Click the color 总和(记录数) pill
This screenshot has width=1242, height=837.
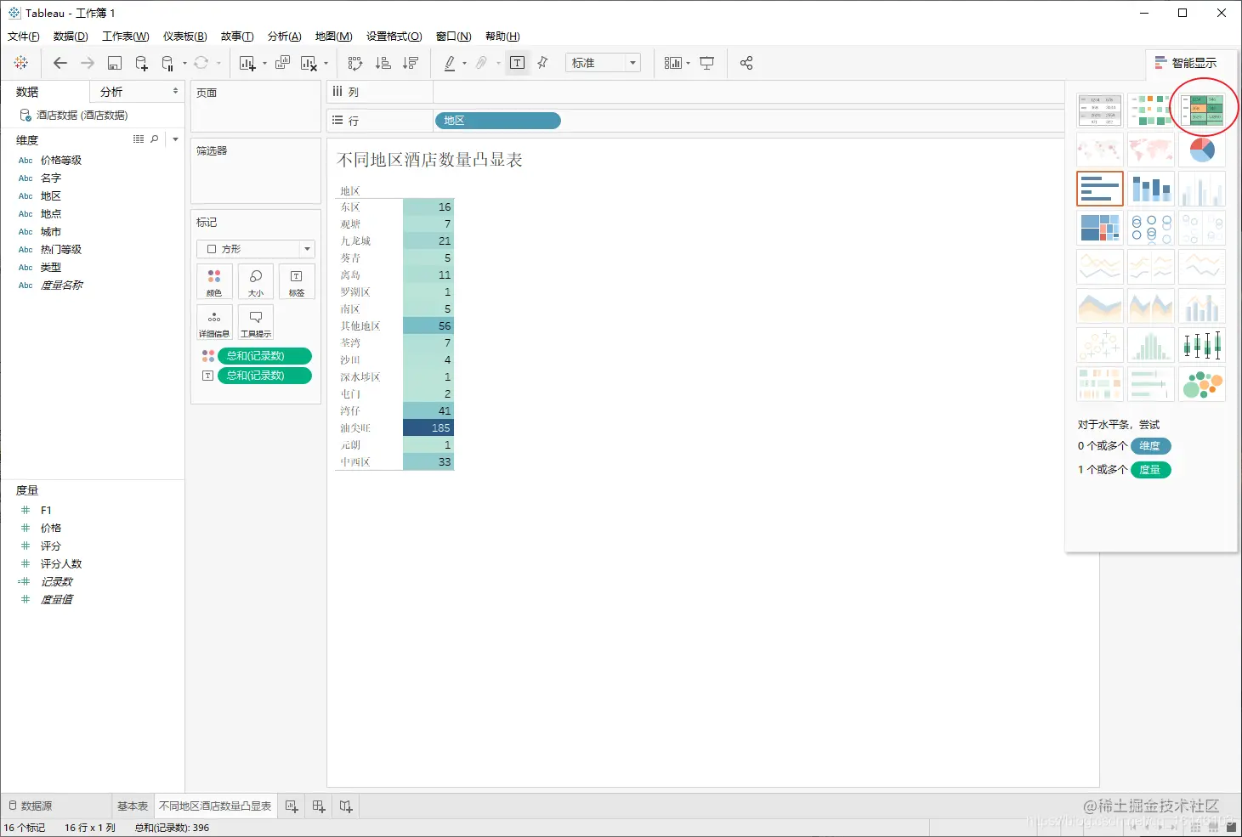[265, 356]
